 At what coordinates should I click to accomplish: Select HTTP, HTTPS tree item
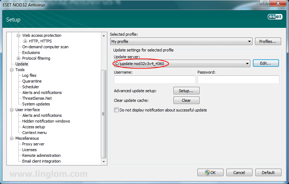tap(40, 41)
